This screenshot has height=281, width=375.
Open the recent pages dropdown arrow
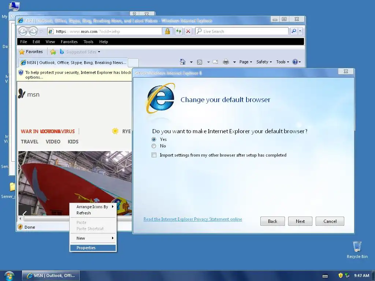(x=41, y=31)
